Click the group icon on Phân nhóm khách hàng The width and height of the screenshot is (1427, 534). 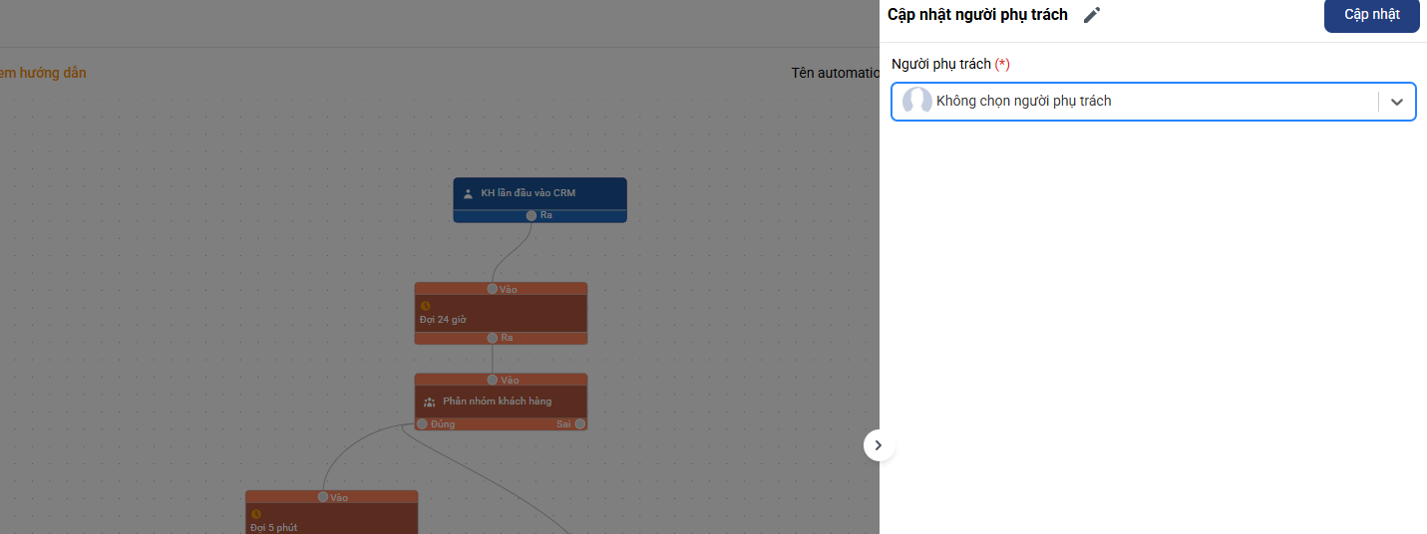click(x=430, y=401)
